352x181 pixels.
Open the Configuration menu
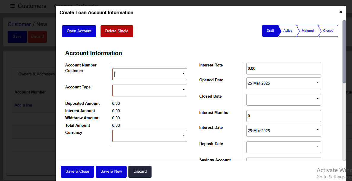[x=87, y=6]
